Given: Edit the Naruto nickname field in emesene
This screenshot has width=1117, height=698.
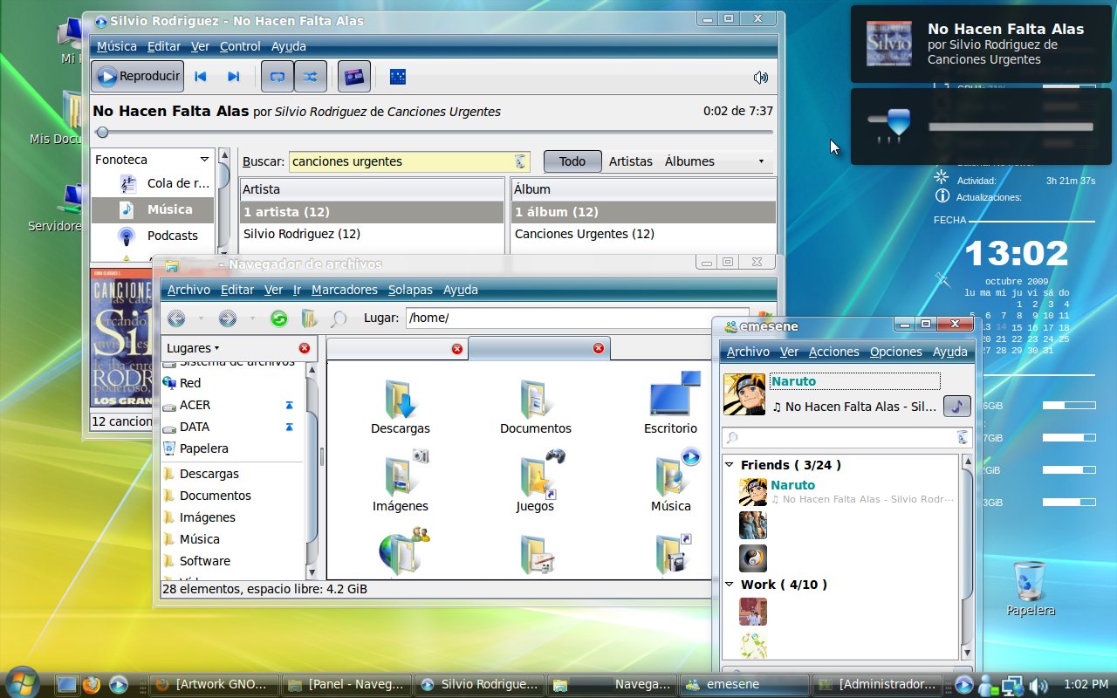Looking at the screenshot, I should [x=855, y=381].
